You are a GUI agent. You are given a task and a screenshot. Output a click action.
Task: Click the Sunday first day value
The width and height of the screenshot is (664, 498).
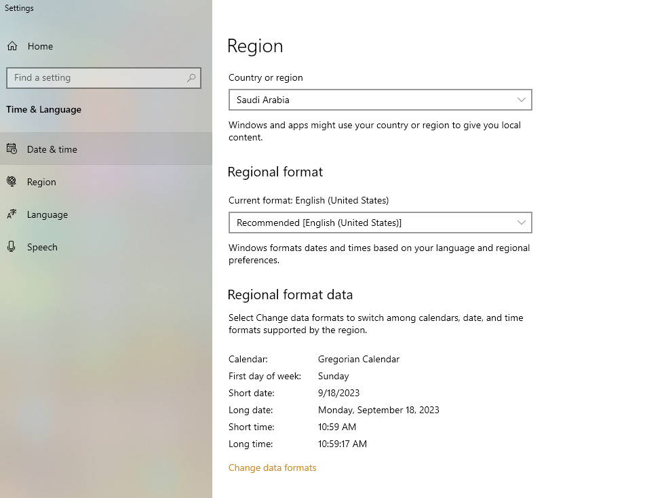click(333, 376)
